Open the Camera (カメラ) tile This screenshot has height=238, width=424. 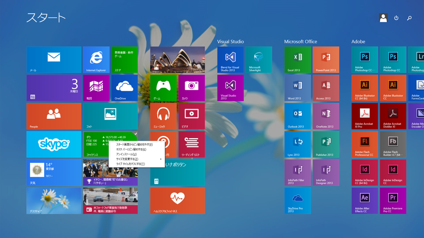click(192, 88)
